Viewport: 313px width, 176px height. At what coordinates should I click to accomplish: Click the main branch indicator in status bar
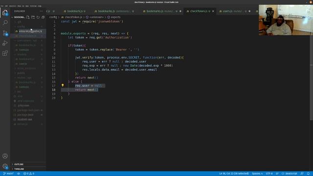click(8, 174)
